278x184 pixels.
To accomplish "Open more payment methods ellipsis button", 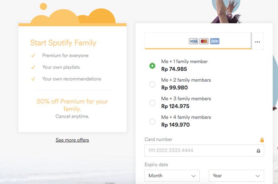I will [257, 41].
